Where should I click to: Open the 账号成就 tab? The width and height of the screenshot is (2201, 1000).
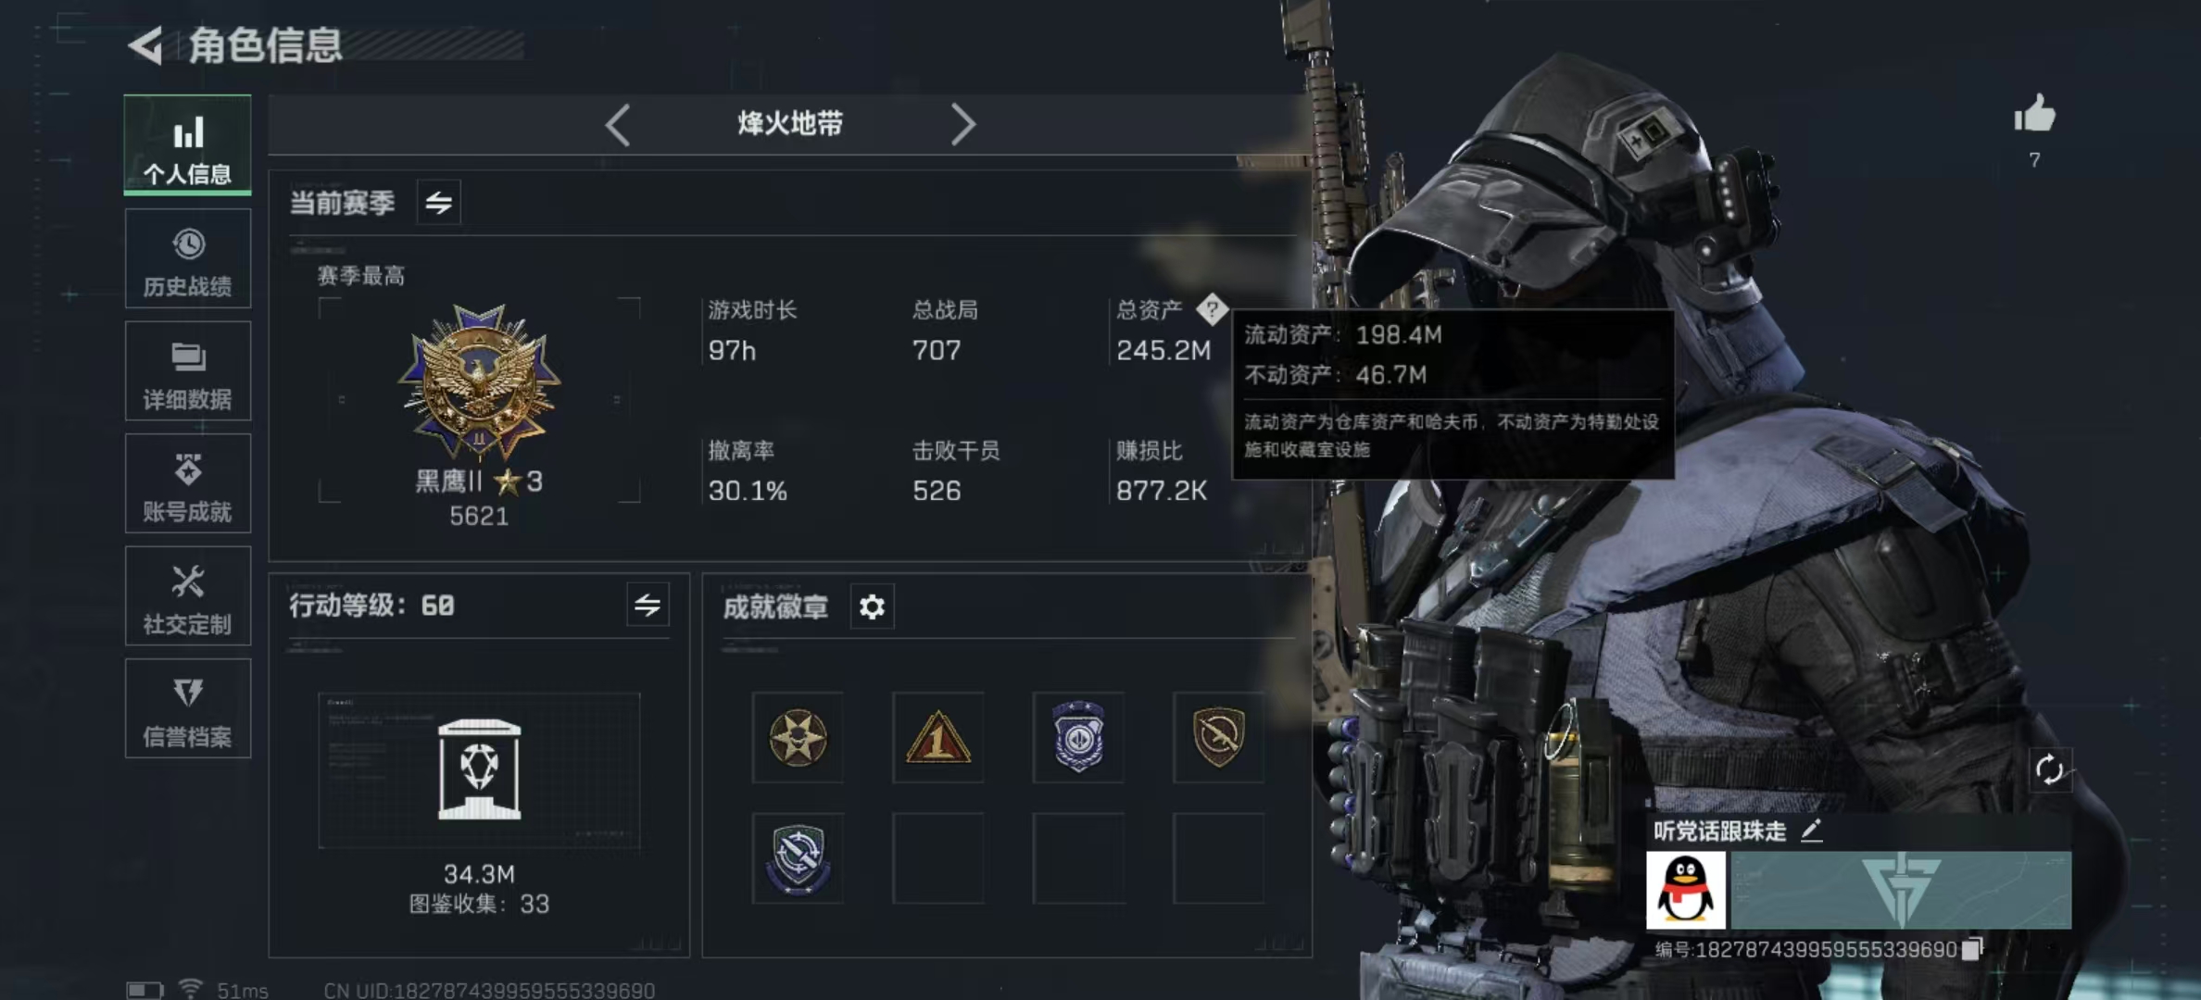click(188, 483)
